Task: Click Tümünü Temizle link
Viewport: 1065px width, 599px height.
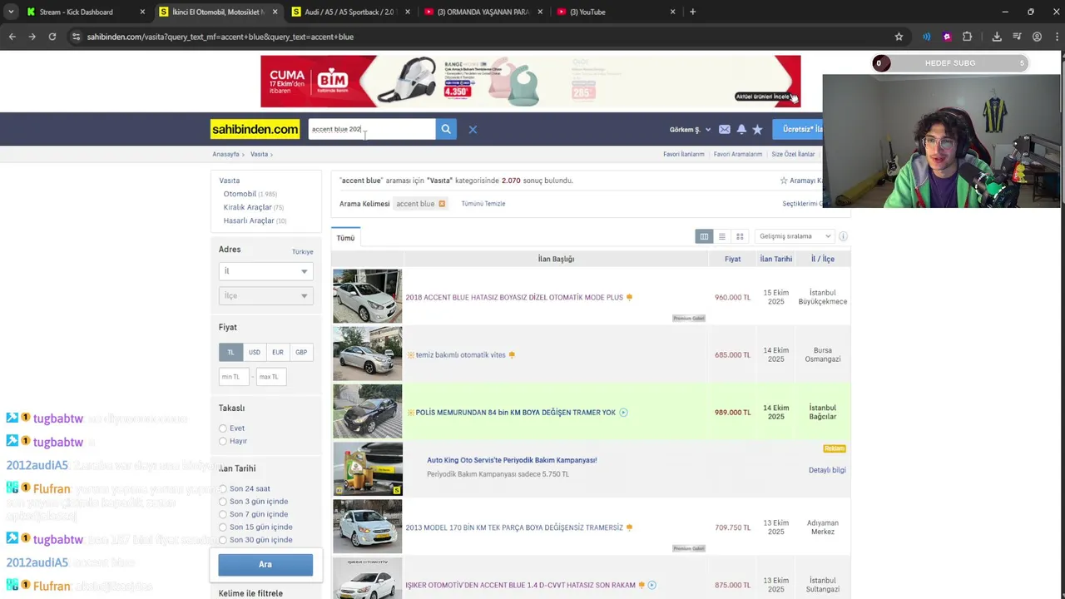Action: pyautogui.click(x=483, y=204)
